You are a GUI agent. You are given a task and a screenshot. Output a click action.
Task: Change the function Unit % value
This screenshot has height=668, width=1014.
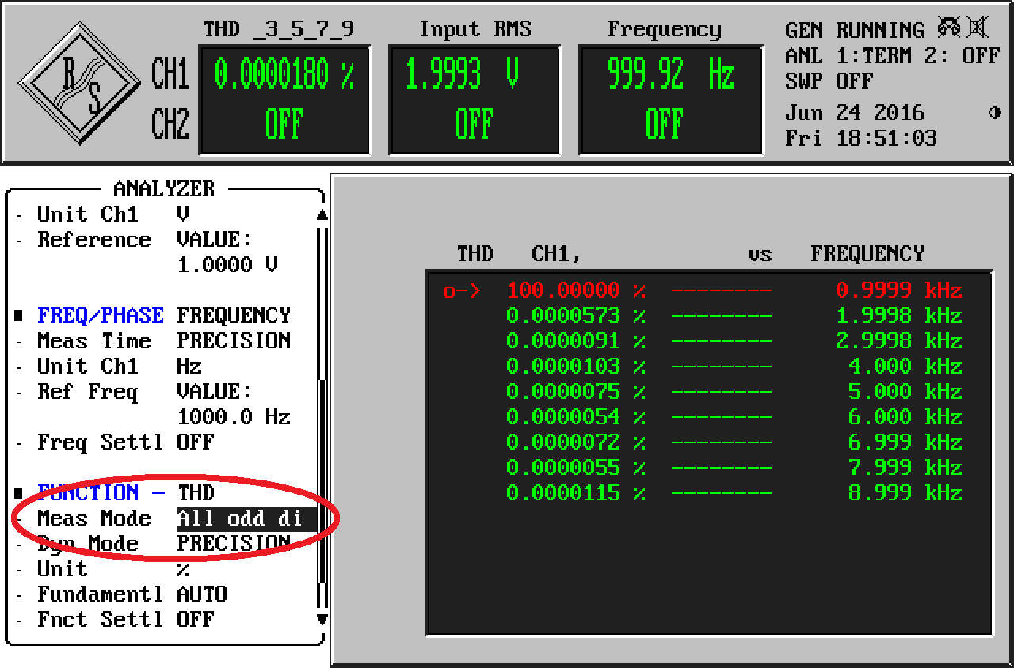coord(183,569)
